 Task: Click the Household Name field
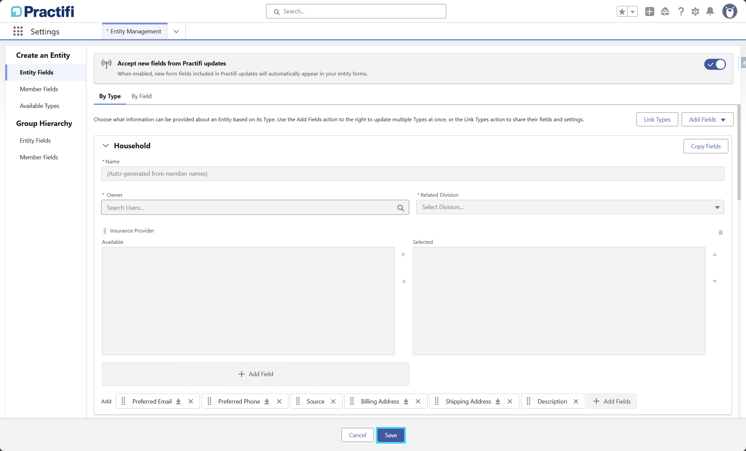pos(413,174)
